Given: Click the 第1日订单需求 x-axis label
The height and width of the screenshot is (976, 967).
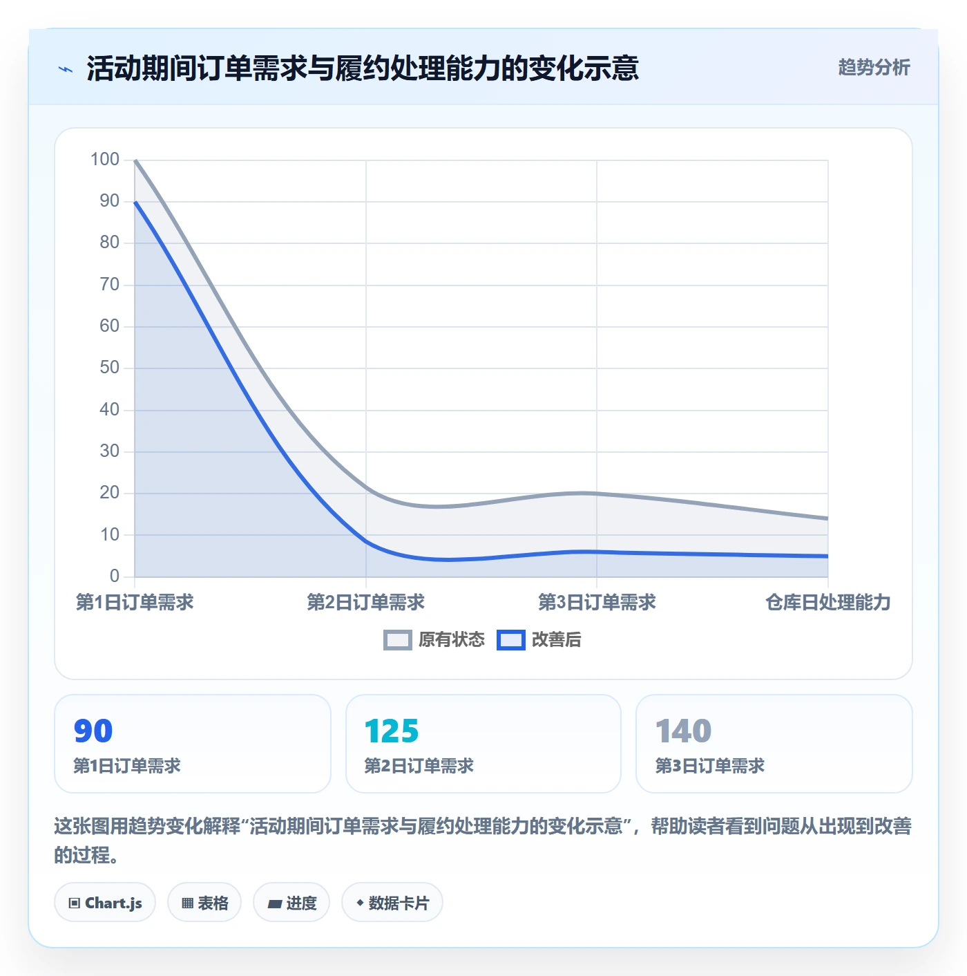Looking at the screenshot, I should coord(135,602).
